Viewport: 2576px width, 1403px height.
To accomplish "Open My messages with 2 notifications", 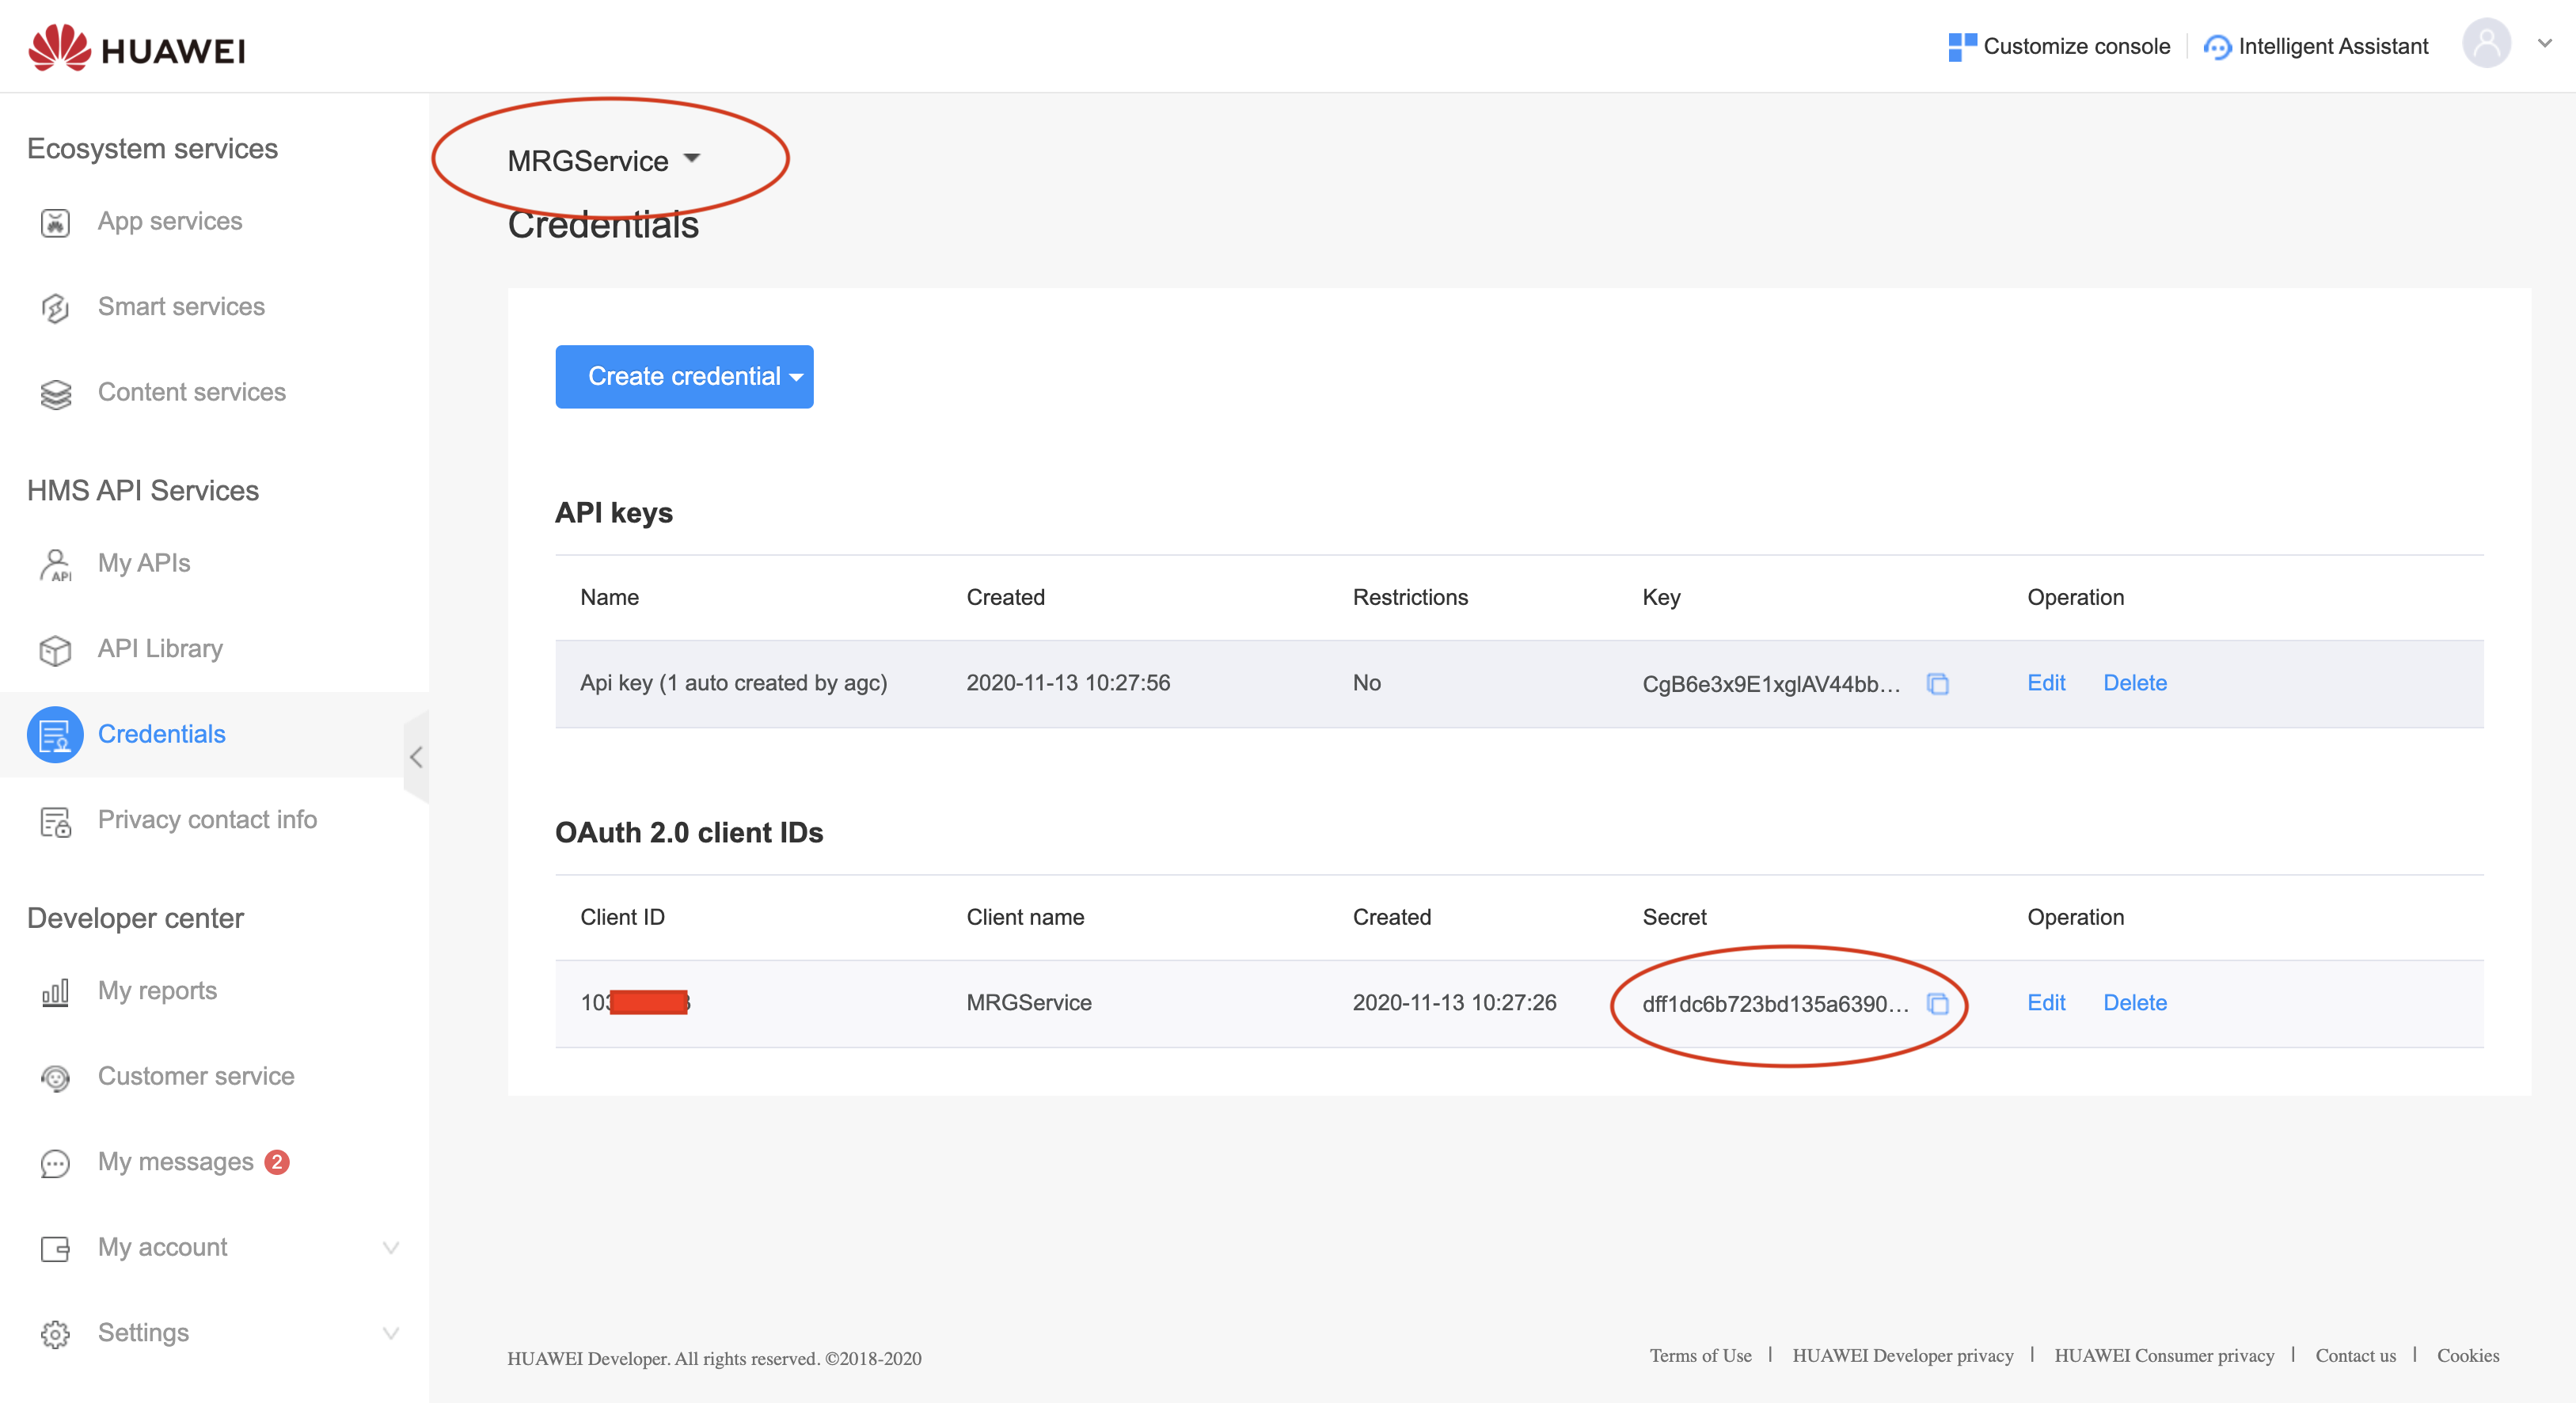I will point(176,1162).
